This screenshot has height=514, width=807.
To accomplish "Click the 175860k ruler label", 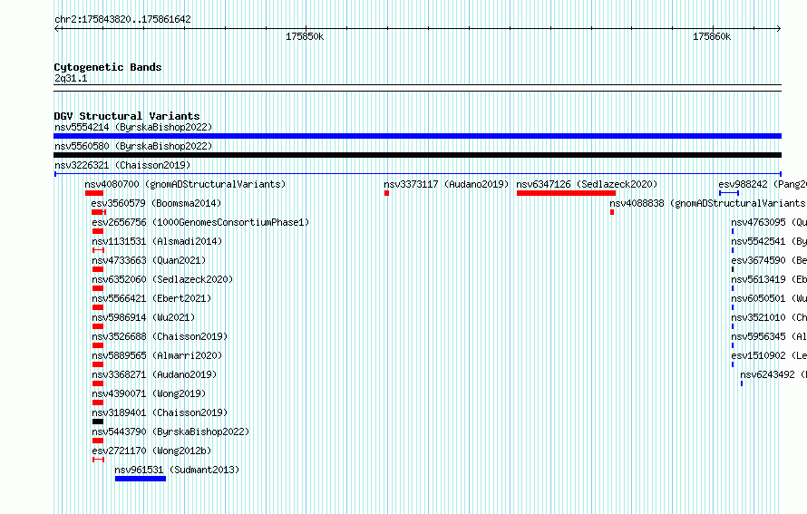I will point(712,36).
